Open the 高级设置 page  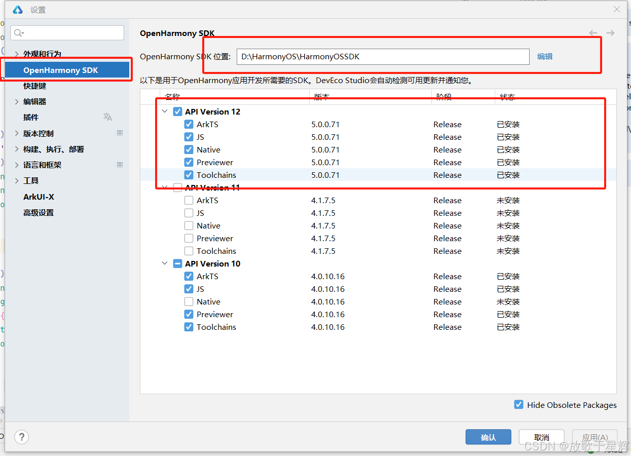[39, 212]
